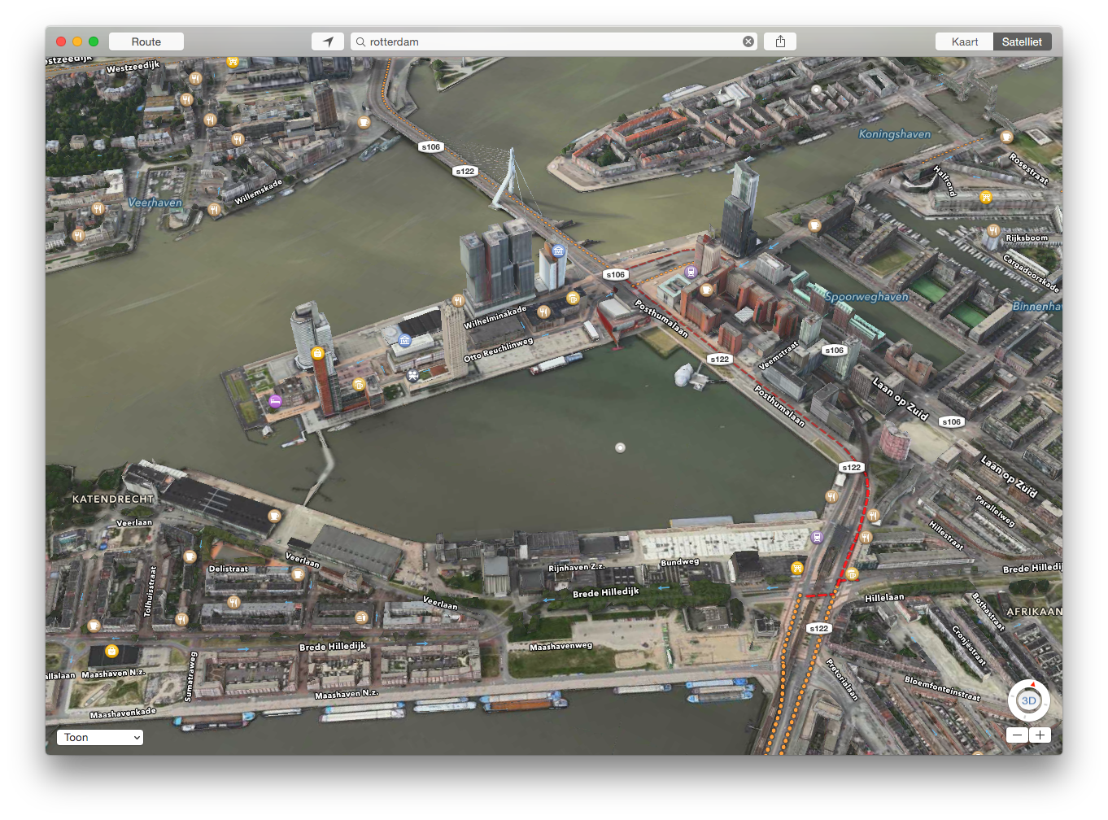This screenshot has width=1108, height=820.
Task: Select the purple hotel bed icon on the pier
Action: 275,401
